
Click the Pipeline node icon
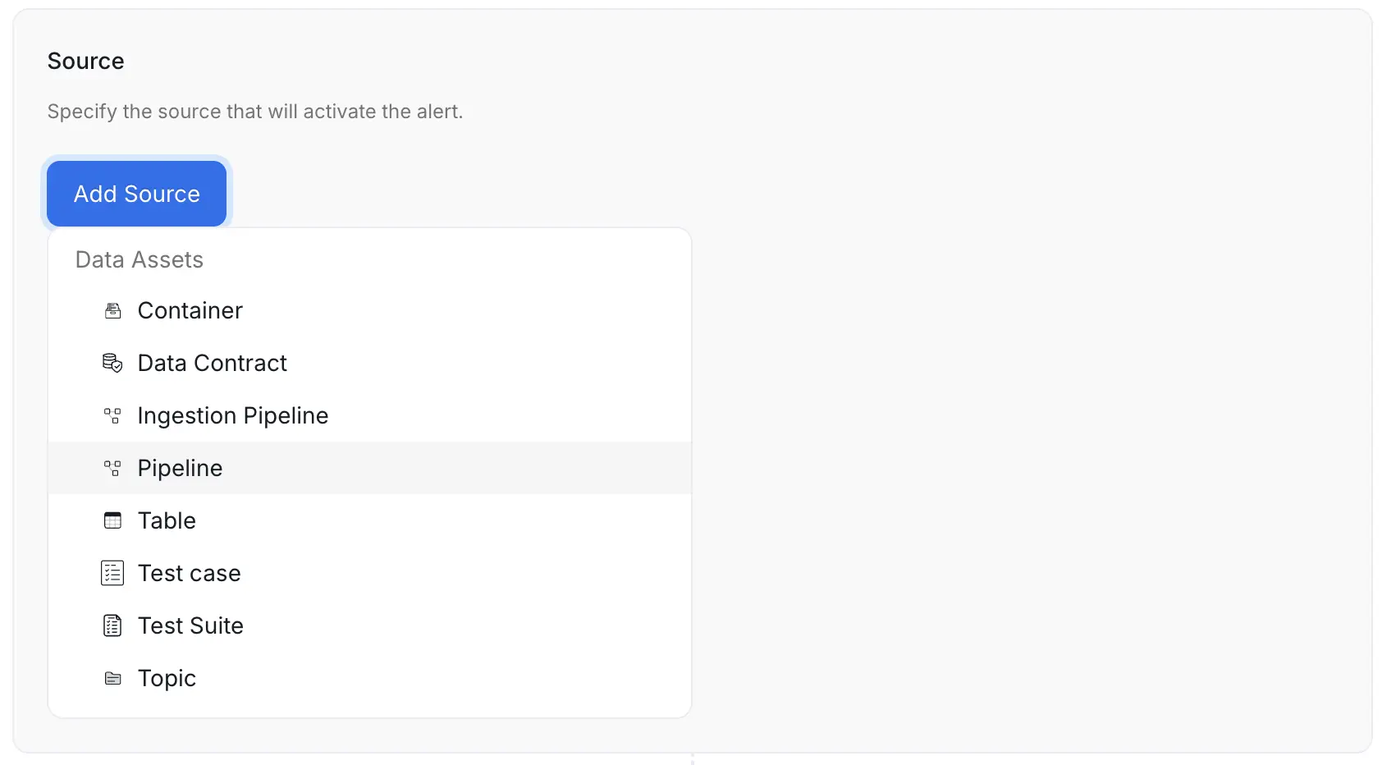[x=112, y=468]
